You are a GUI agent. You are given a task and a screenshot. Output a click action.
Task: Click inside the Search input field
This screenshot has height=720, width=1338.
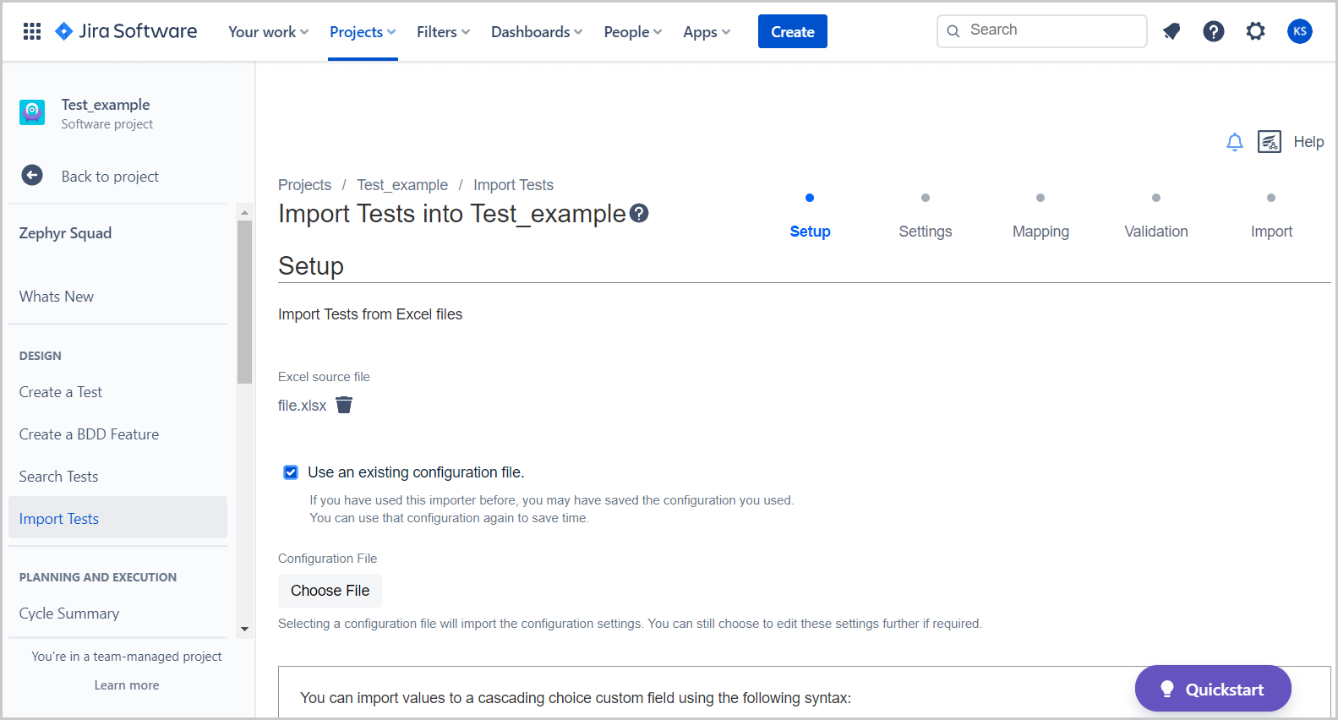click(1042, 31)
